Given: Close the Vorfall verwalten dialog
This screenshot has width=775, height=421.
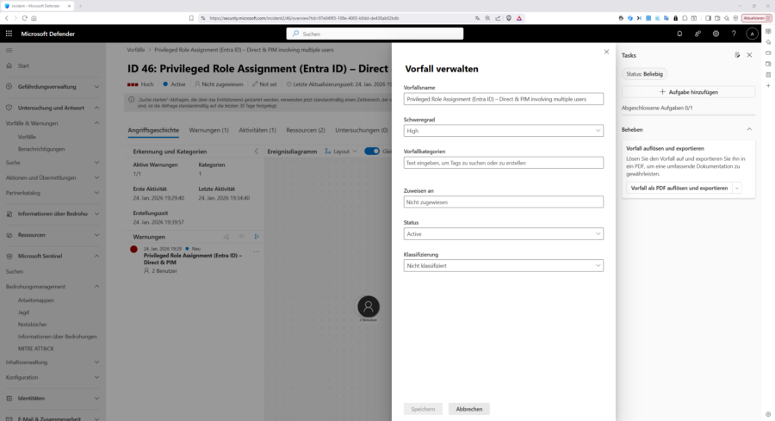Looking at the screenshot, I should coord(606,52).
